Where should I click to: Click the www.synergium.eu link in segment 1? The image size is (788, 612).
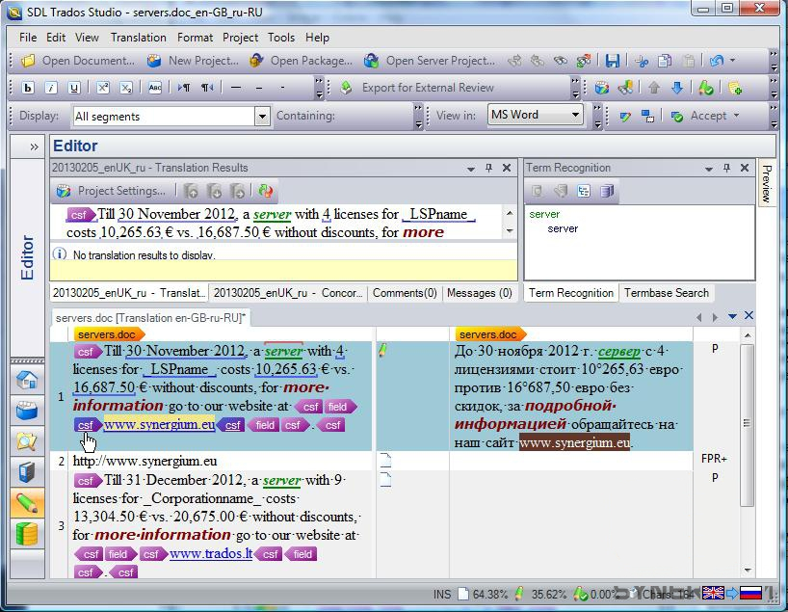pos(159,425)
